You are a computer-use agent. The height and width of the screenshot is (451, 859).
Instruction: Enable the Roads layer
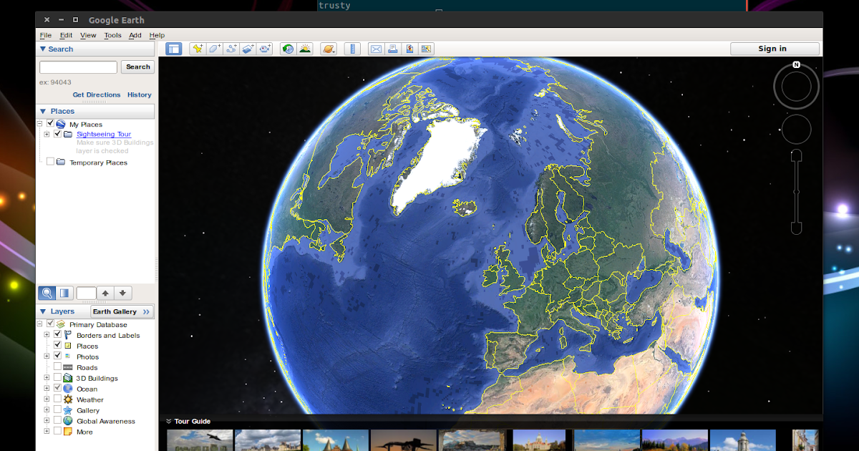coord(58,367)
